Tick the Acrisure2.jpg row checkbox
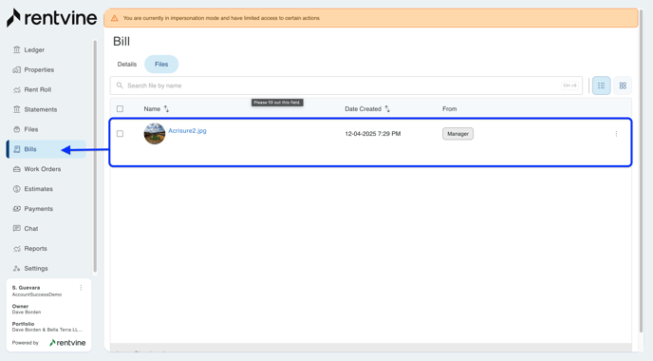The width and height of the screenshot is (653, 361). (120, 134)
